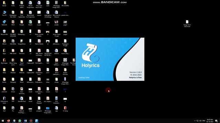Open Firefox from the taskbar

pos(9,121)
